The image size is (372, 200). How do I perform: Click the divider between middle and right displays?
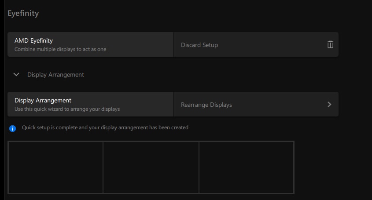point(199,167)
